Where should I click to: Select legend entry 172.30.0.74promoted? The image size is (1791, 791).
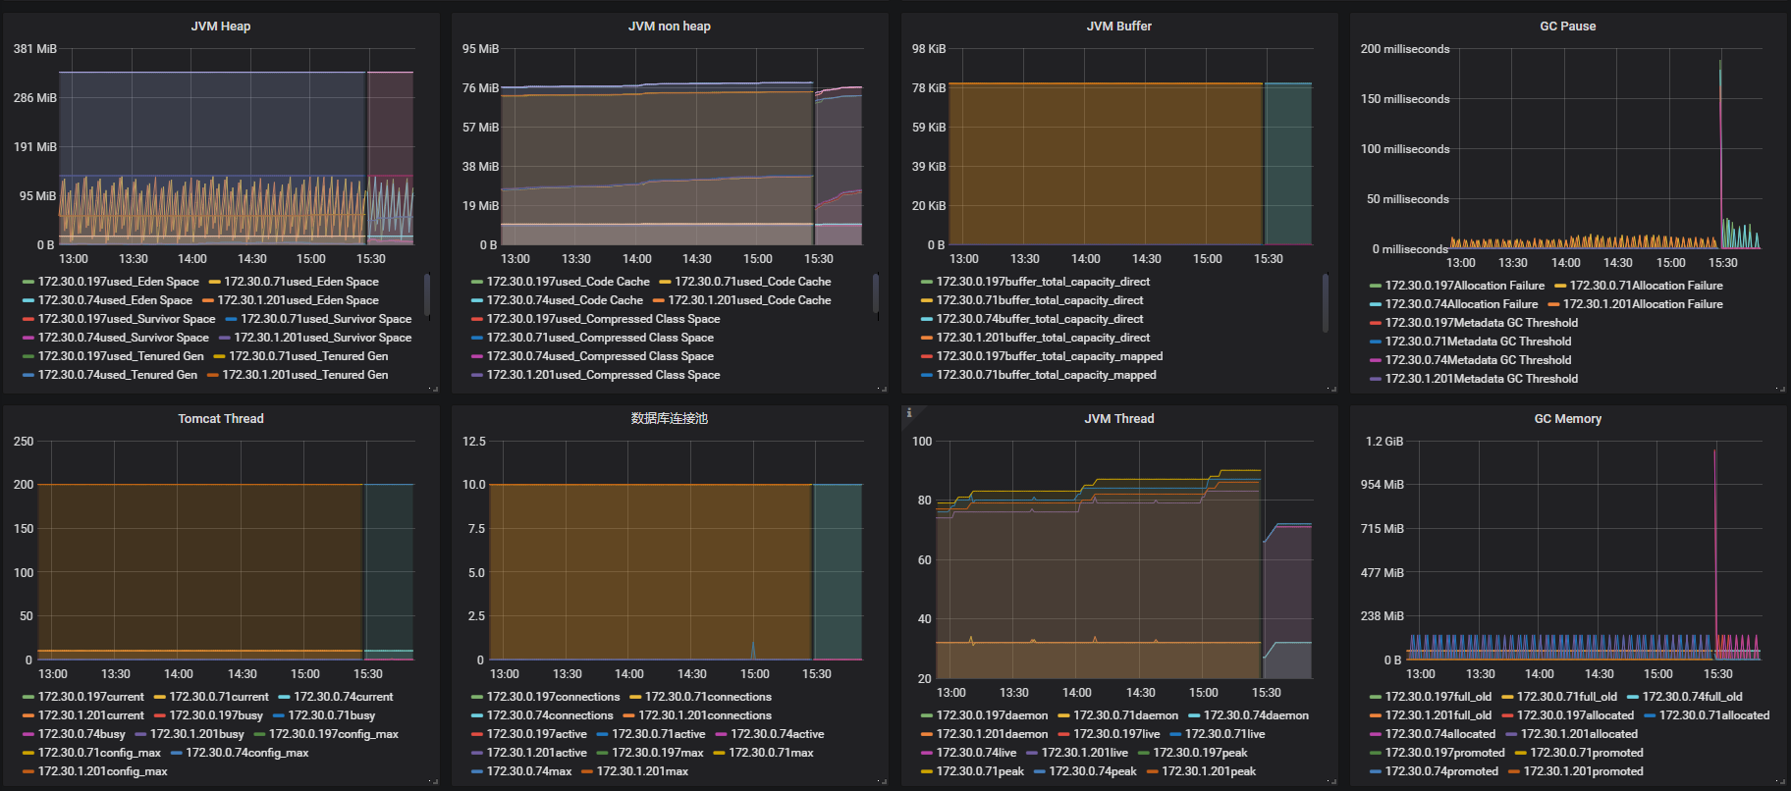tap(1441, 771)
